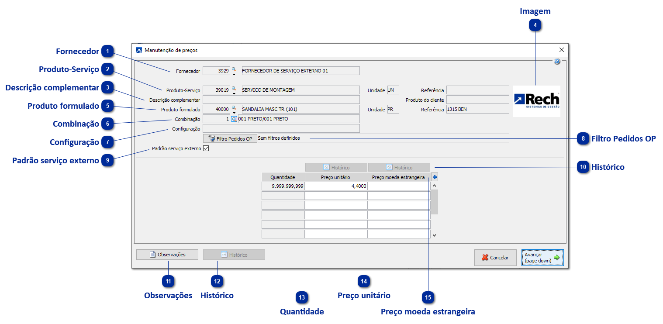Click the Unidade field showing UN
The width and height of the screenshot is (663, 324).
(x=393, y=90)
